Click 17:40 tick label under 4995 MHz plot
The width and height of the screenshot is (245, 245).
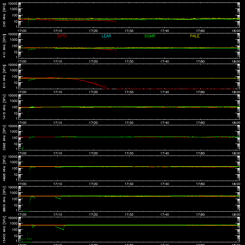[x=164, y=184]
